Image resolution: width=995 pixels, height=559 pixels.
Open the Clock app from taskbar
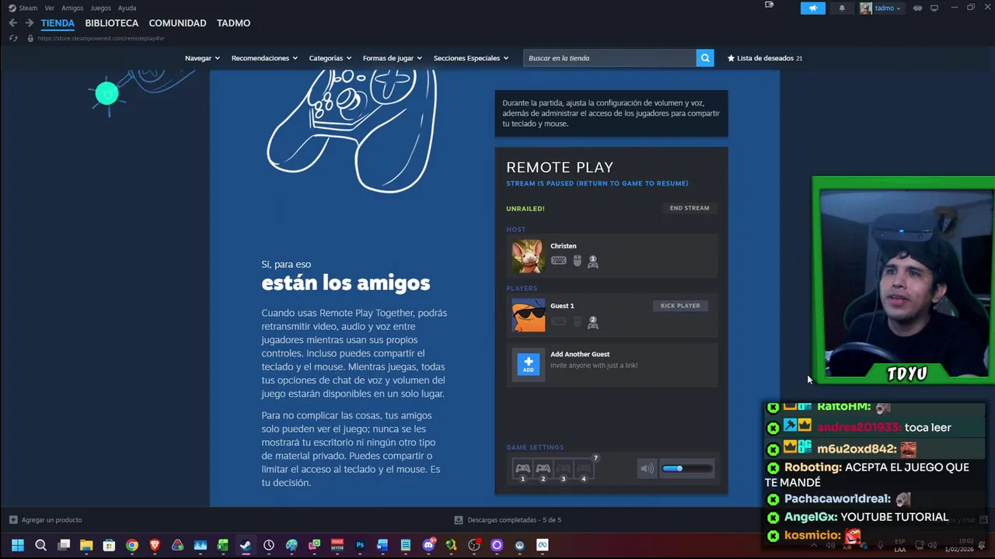(x=269, y=545)
